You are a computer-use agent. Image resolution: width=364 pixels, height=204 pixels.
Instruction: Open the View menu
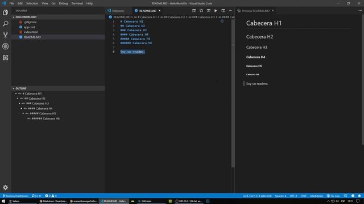click(45, 3)
